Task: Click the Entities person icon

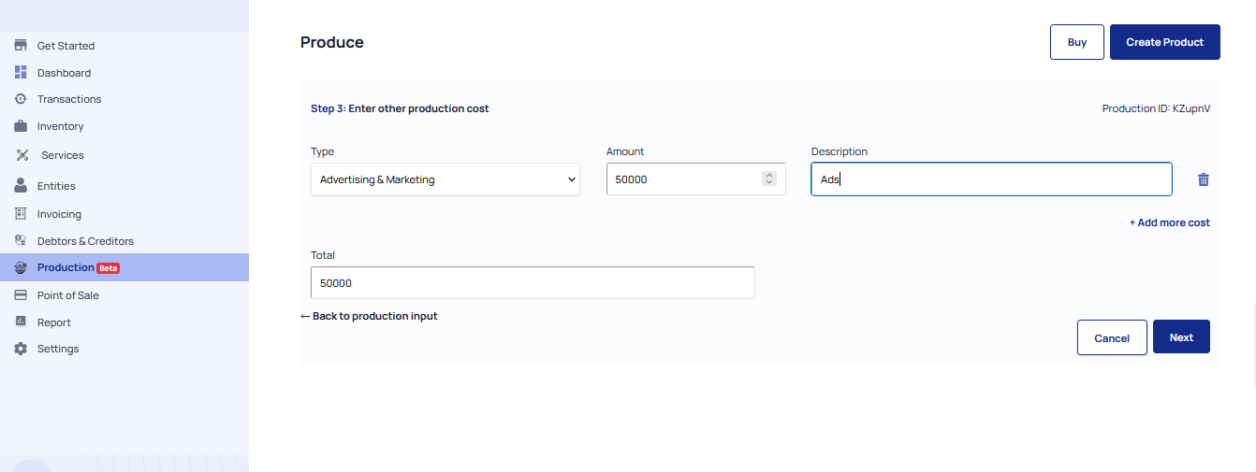Action: (21, 186)
